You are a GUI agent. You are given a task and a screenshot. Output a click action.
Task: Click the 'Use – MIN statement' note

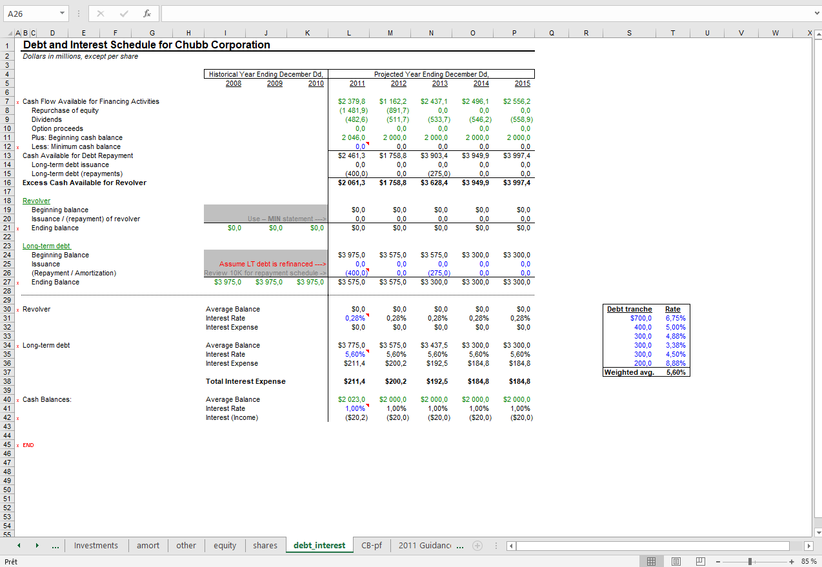[288, 219]
